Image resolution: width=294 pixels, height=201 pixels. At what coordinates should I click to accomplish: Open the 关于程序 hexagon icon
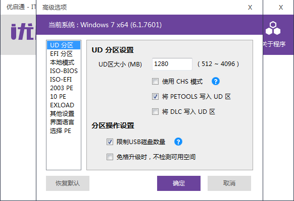tap(273, 28)
